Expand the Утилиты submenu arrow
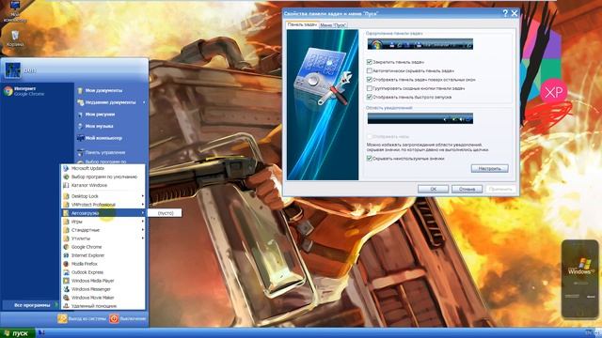Screen dimensions: 602x338 click(x=143, y=238)
